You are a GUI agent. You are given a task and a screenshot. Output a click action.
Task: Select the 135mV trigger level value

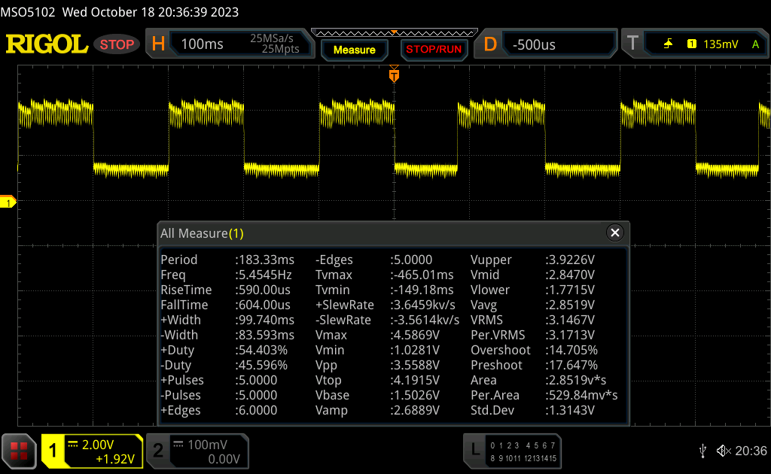click(x=721, y=44)
